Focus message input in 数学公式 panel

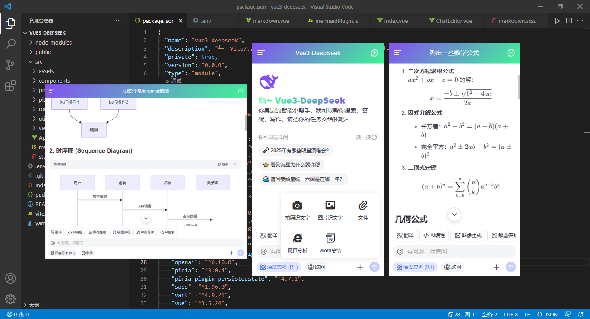point(454,252)
